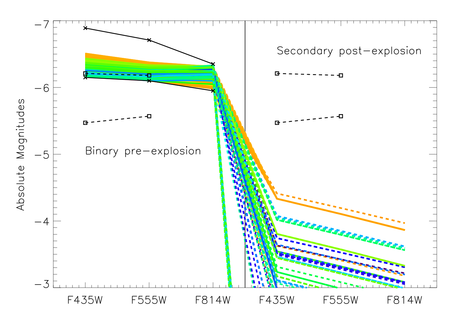Image resolution: width=450 pixels, height=330 pixels.
Task: Click the −5 y-axis tick label
Action: (x=42, y=155)
